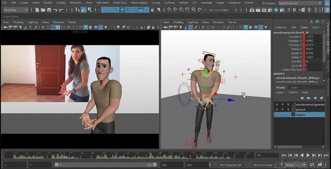The image size is (331, 169).
Task: Click the select camera icon in left viewport
Action: [x=5, y=27]
